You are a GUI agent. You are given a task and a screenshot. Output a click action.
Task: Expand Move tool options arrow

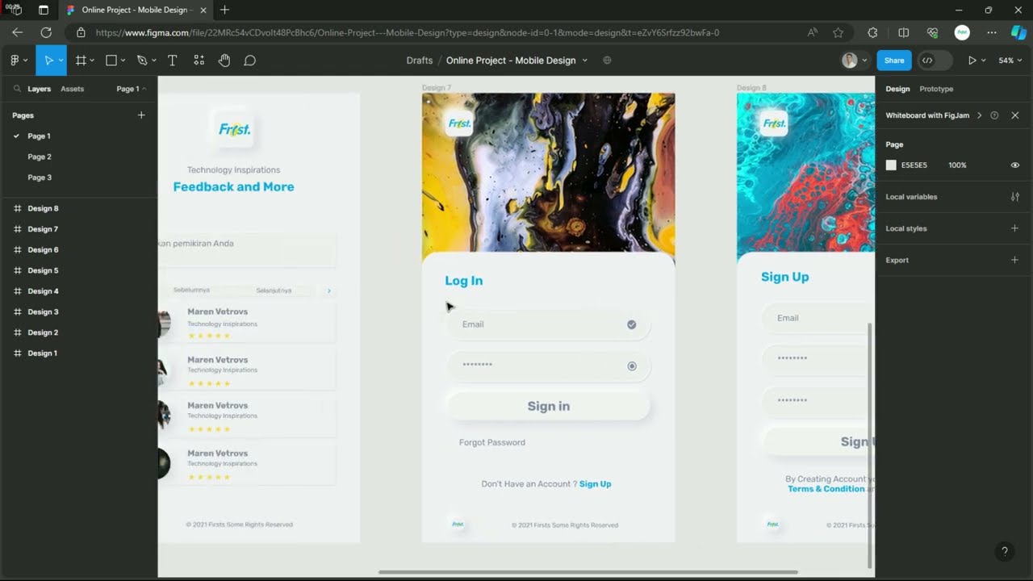point(61,61)
